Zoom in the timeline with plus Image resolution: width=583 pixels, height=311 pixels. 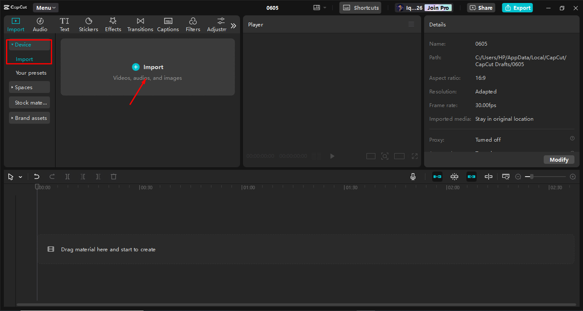573,177
